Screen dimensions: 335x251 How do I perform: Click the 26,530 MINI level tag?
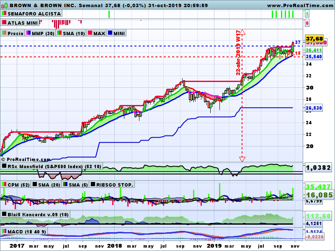(314, 108)
